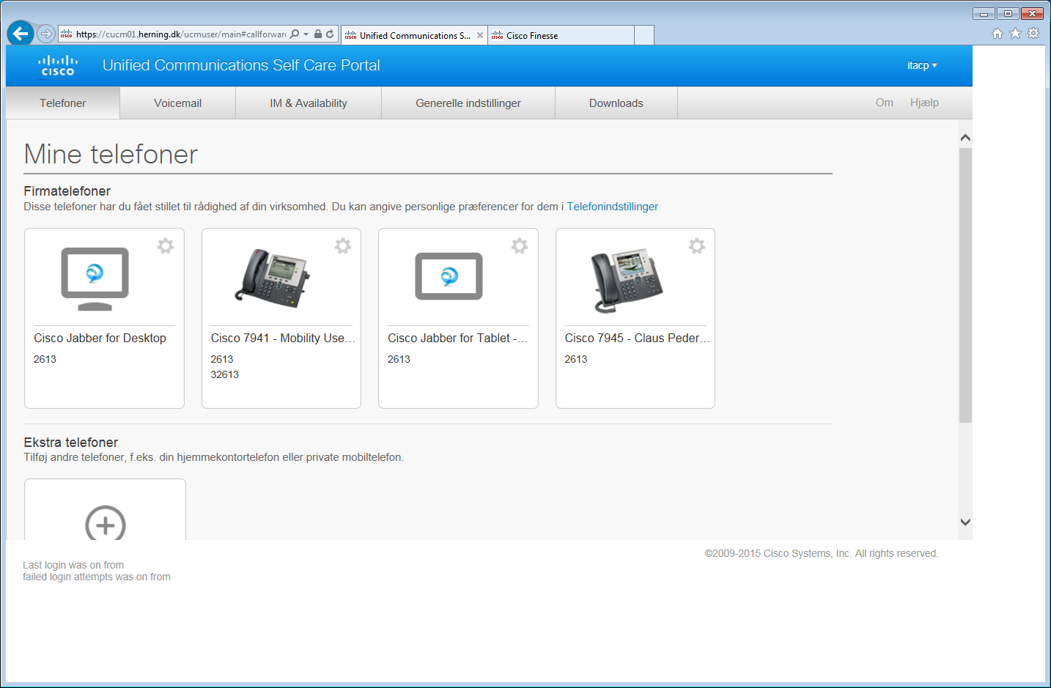Image resolution: width=1051 pixels, height=688 pixels.
Task: Select the Telefoner tab
Action: tap(63, 103)
